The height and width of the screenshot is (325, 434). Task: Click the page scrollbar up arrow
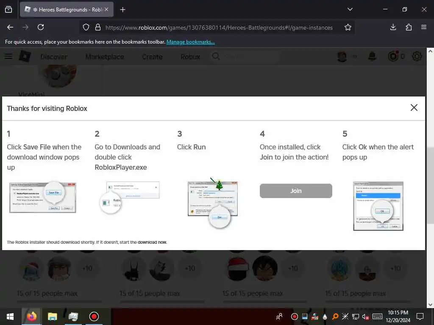[430, 51]
